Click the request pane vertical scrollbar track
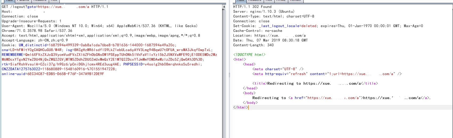The image size is (453, 138). pyautogui.click(x=224, y=80)
